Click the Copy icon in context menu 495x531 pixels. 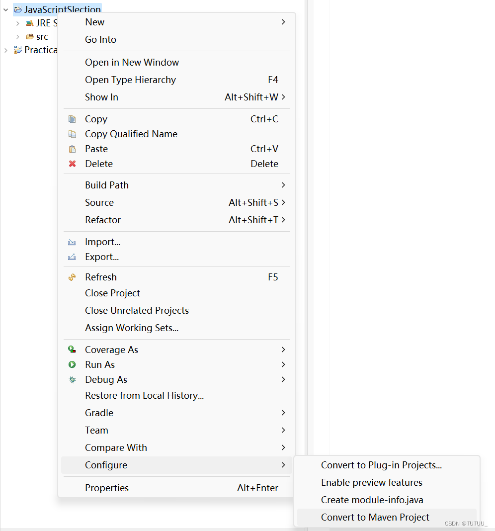click(x=72, y=119)
